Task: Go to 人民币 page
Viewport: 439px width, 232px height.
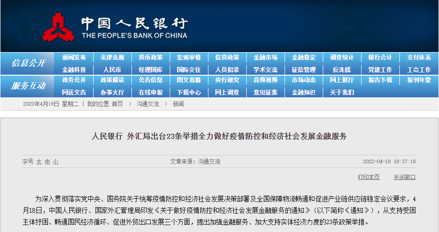Action: coord(112,70)
